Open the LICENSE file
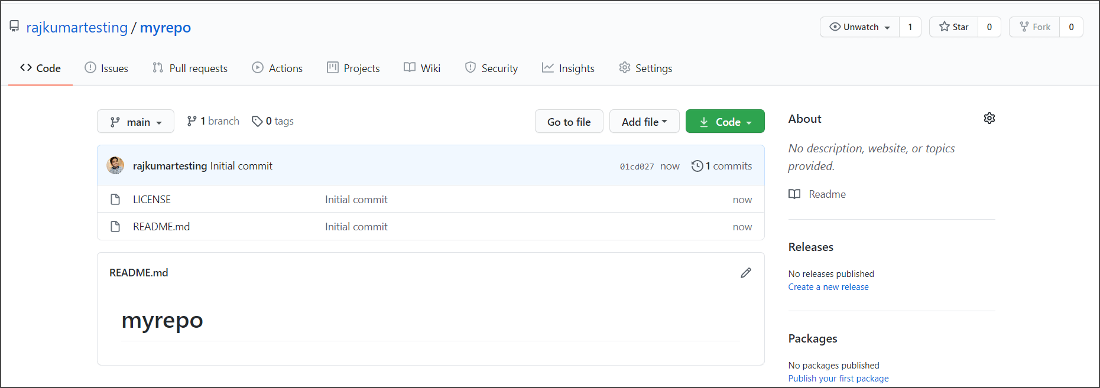The image size is (1100, 388). click(x=152, y=200)
